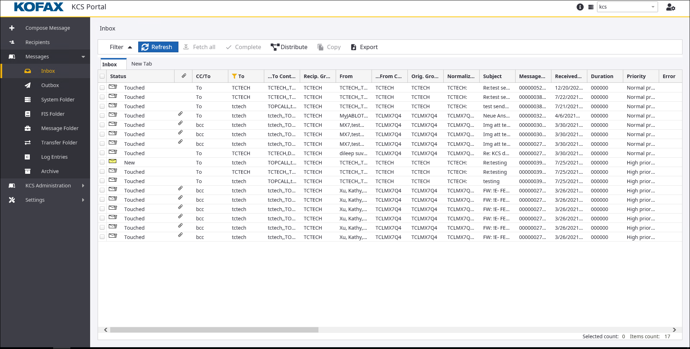Click the Transfer Folder arrows icon
The width and height of the screenshot is (690, 349).
pyautogui.click(x=28, y=143)
